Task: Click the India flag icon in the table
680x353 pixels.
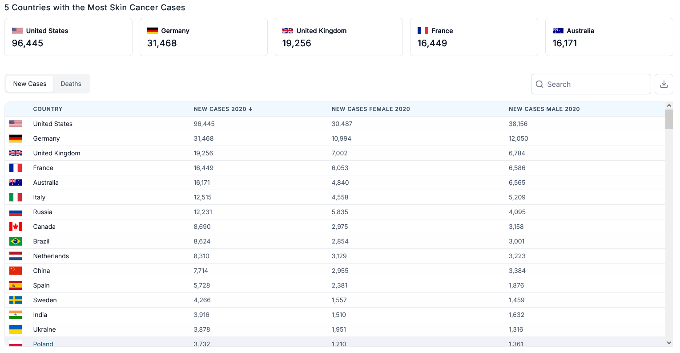Action: [x=16, y=315]
